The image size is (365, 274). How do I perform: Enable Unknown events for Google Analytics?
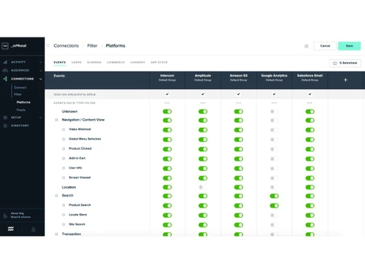pyautogui.click(x=274, y=112)
